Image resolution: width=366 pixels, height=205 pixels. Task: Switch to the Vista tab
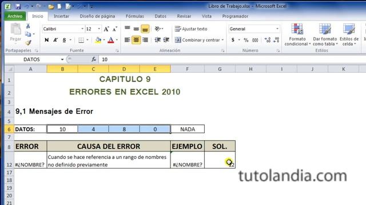click(x=206, y=16)
